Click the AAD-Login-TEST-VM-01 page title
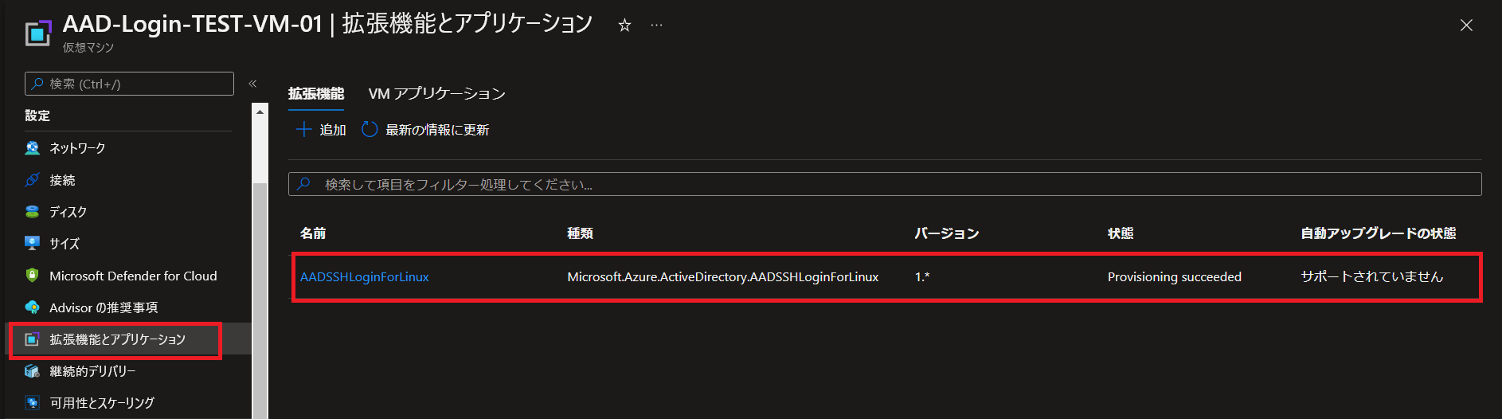This screenshot has height=419, width=1502. point(192,24)
